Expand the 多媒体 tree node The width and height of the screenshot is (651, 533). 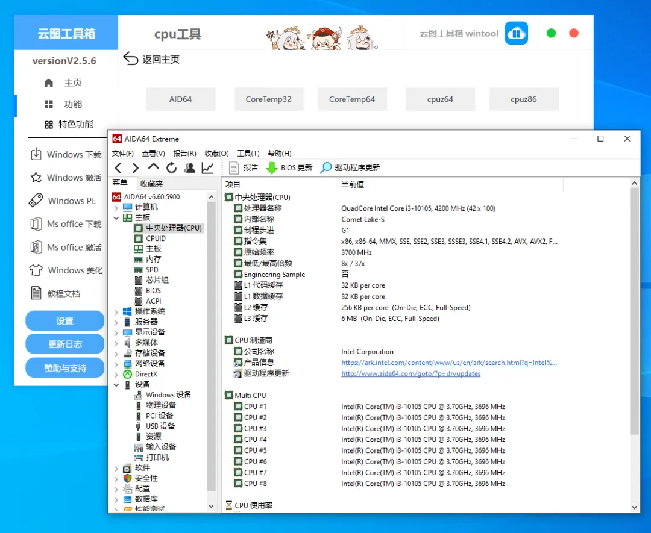click(116, 343)
